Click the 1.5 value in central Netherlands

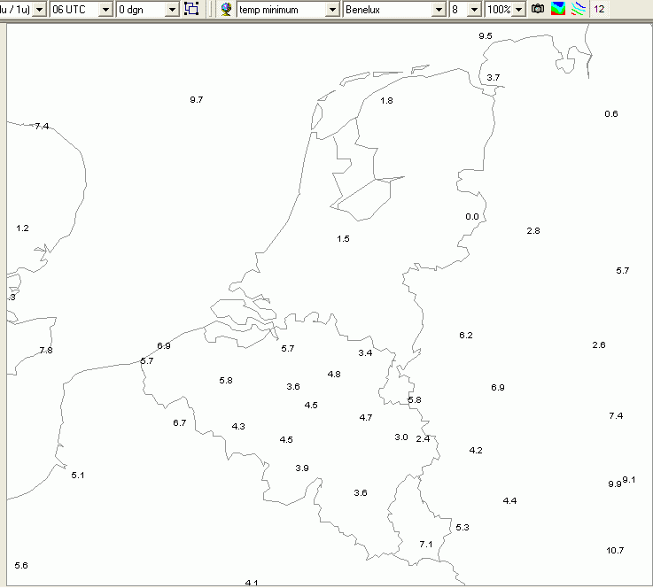pos(343,239)
